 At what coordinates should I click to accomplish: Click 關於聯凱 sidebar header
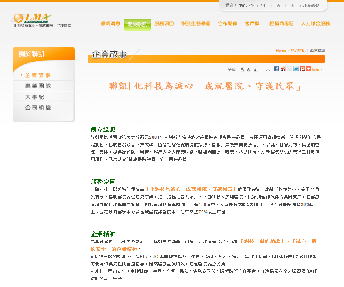point(32,54)
